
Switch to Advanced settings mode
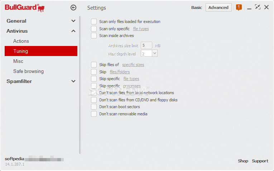(x=218, y=8)
